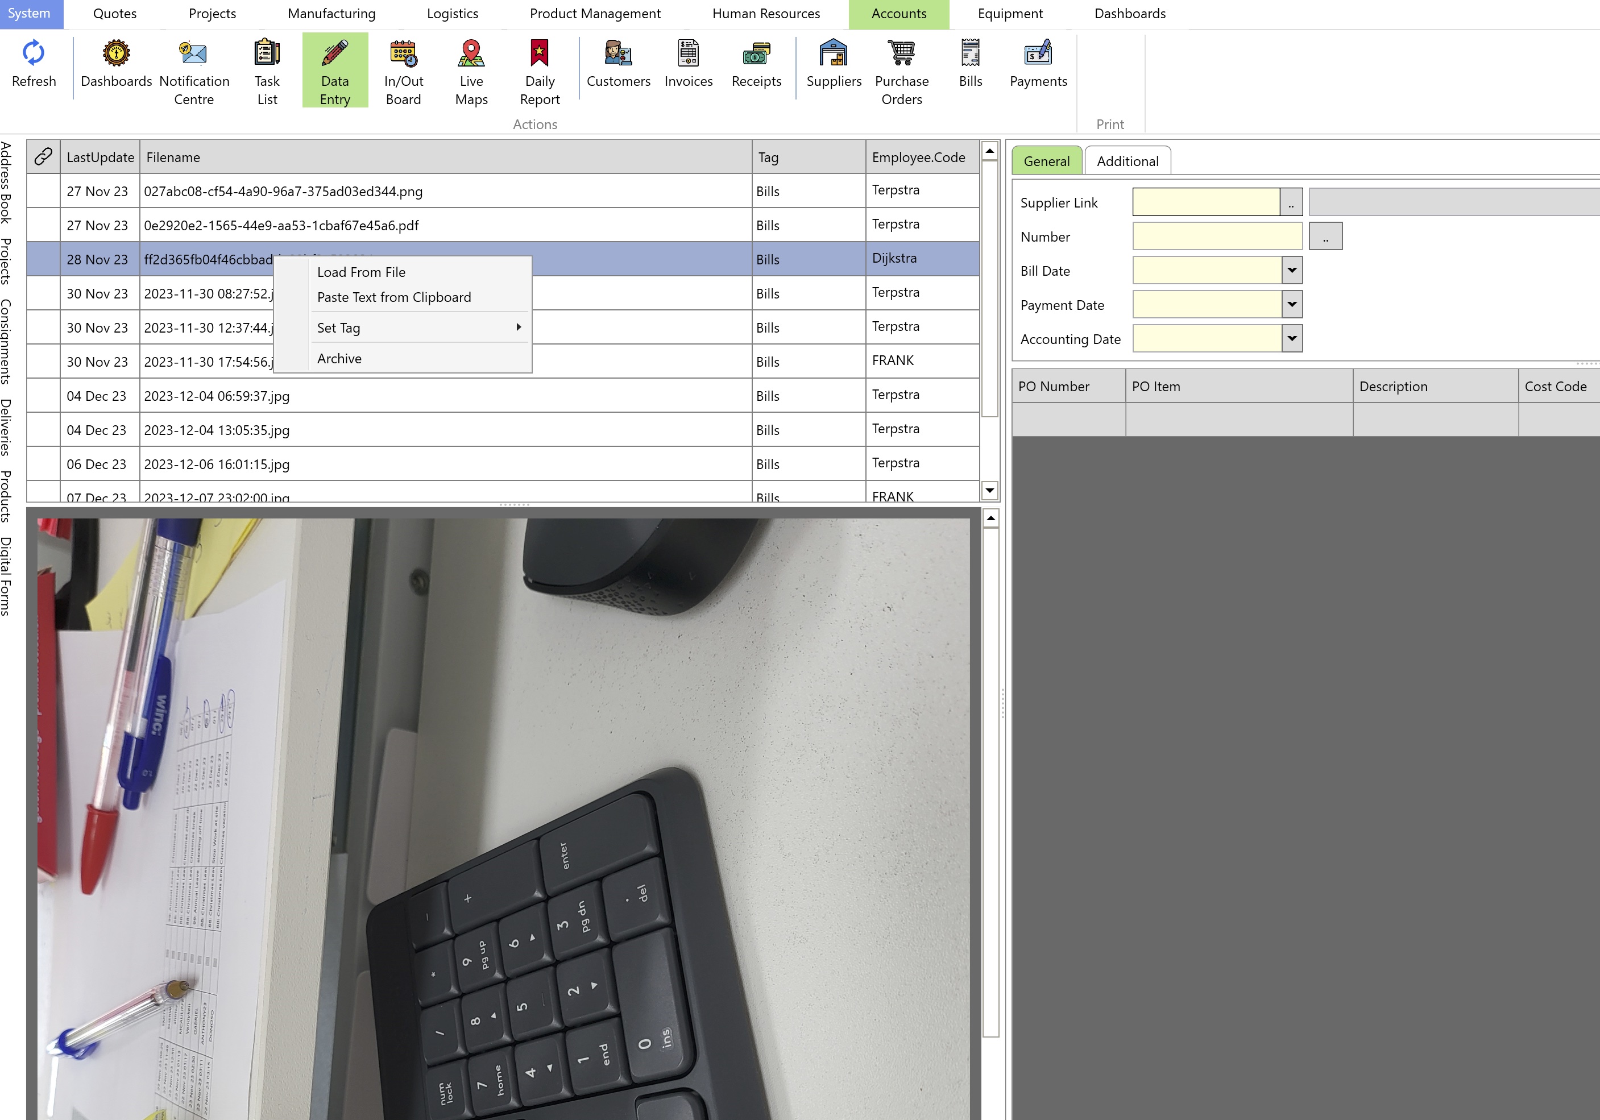
Task: Click the Number input field
Action: [x=1217, y=237]
